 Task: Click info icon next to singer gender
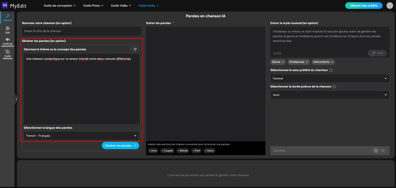click(x=331, y=70)
